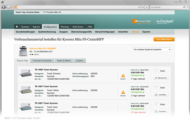Click the TK-150K black toner image

pos(26,73)
